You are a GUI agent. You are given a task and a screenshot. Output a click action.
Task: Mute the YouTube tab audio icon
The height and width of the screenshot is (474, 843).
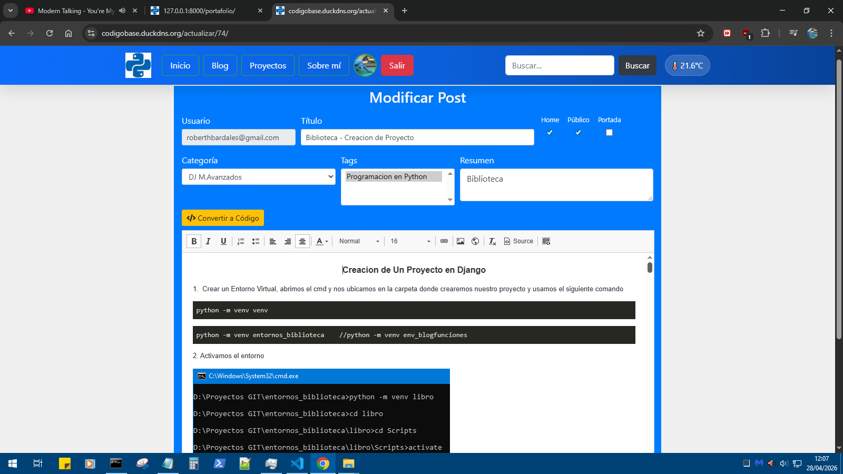122,11
